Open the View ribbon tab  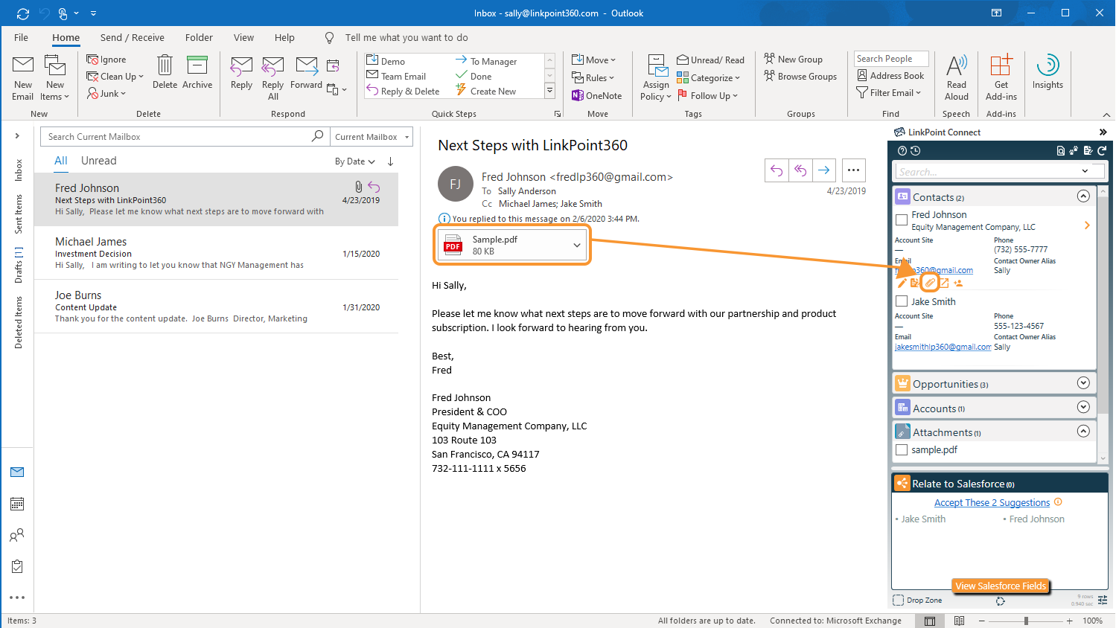243,38
